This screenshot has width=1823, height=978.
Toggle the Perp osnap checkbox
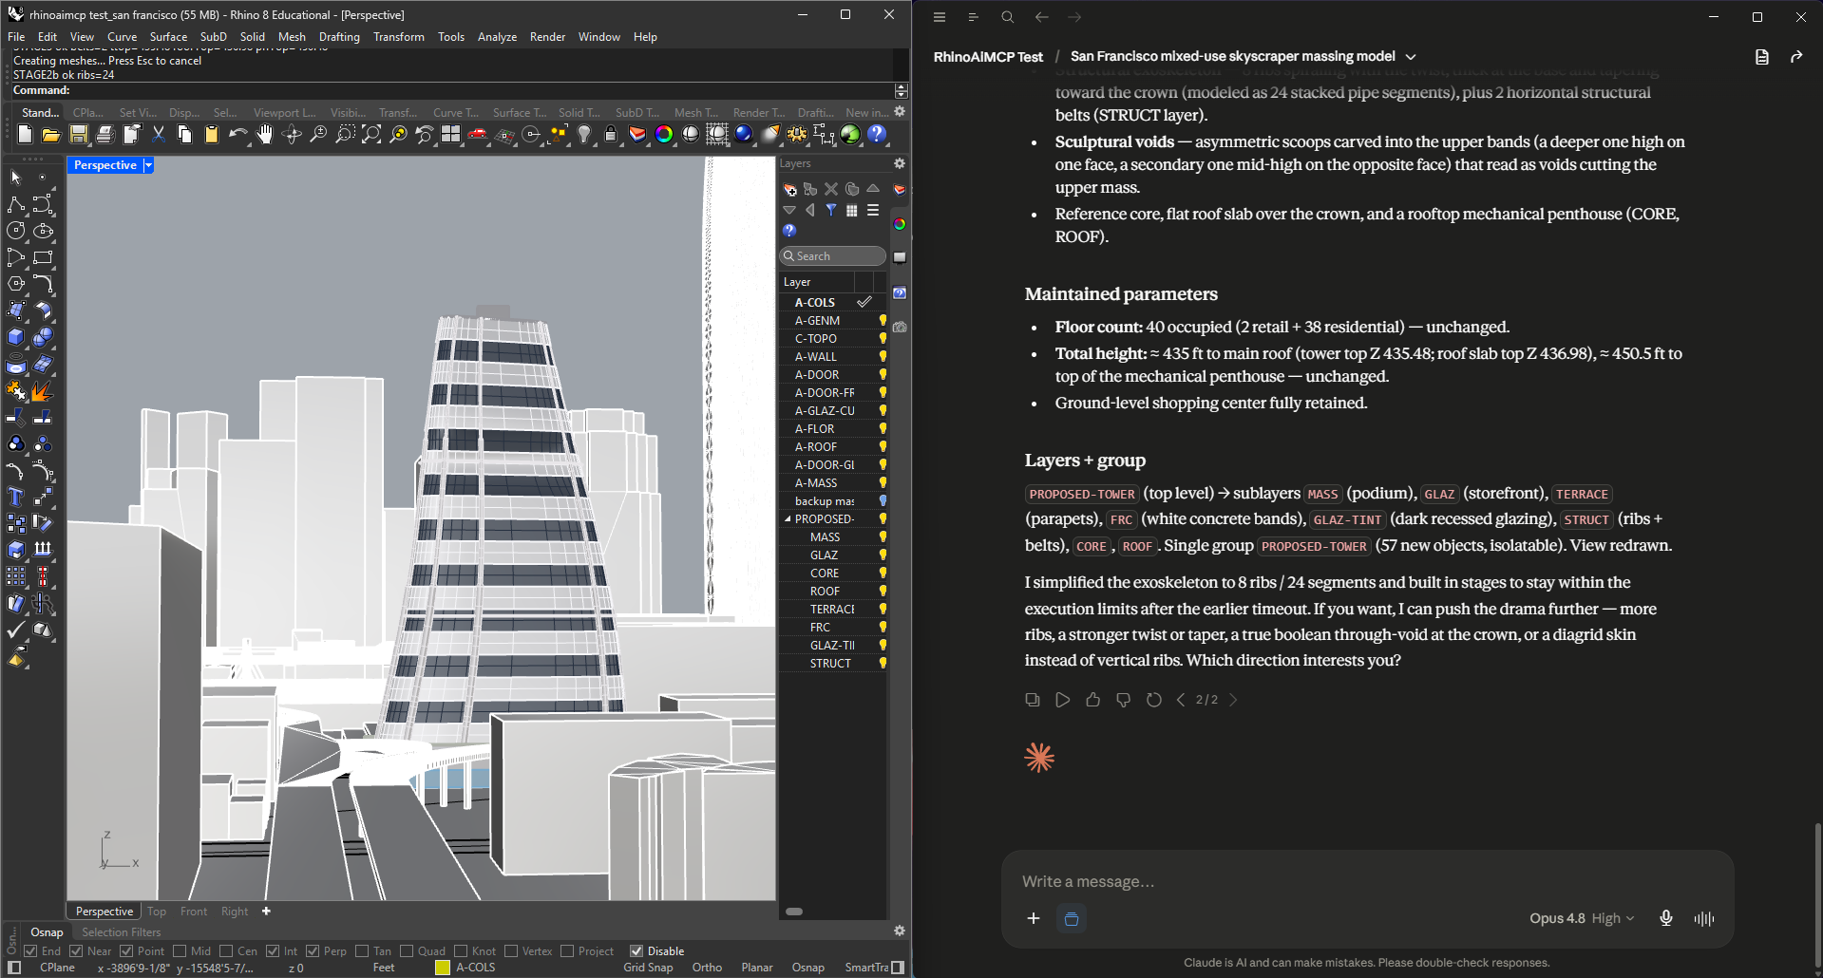[313, 951]
